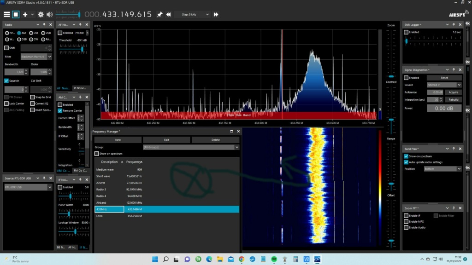This screenshot has height=265, width=472.
Task: Pin the Zoom FFT panel
Action: tap(454, 208)
